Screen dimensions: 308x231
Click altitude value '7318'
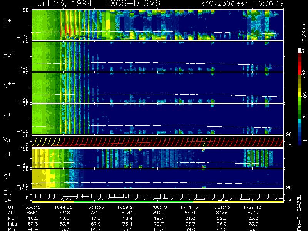(x=64, y=213)
